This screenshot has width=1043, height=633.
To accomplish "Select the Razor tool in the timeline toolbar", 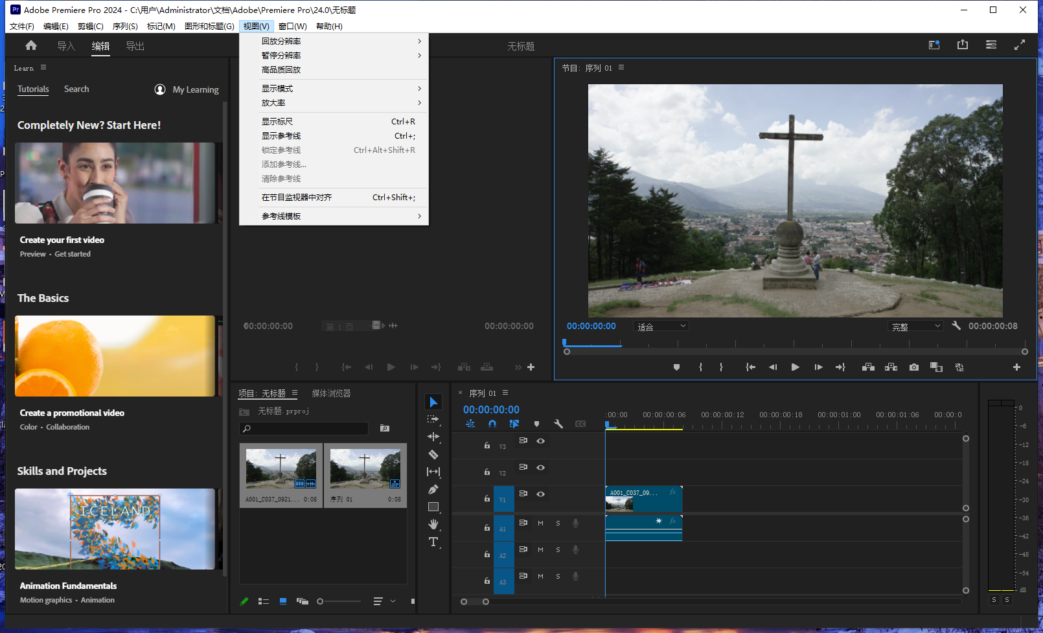I will click(433, 454).
